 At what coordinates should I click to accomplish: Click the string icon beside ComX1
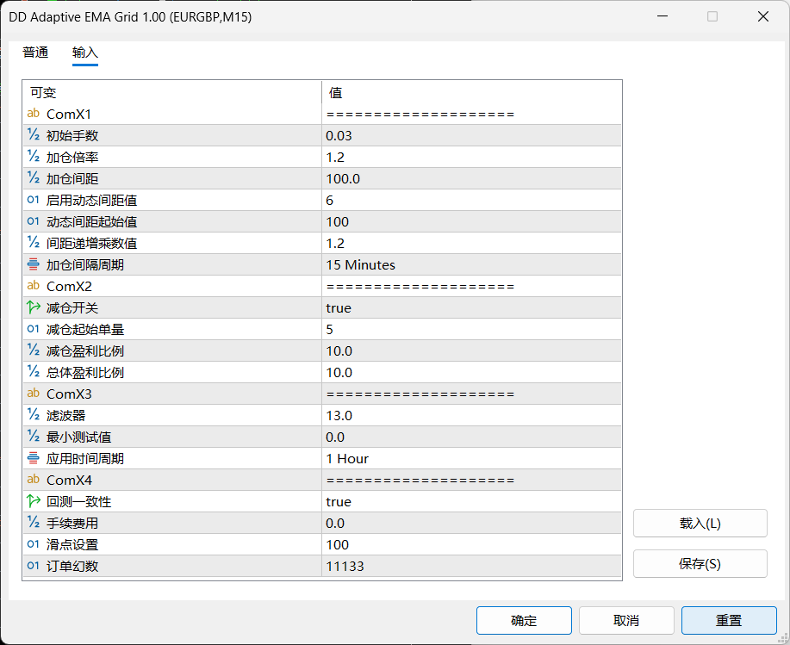[34, 114]
